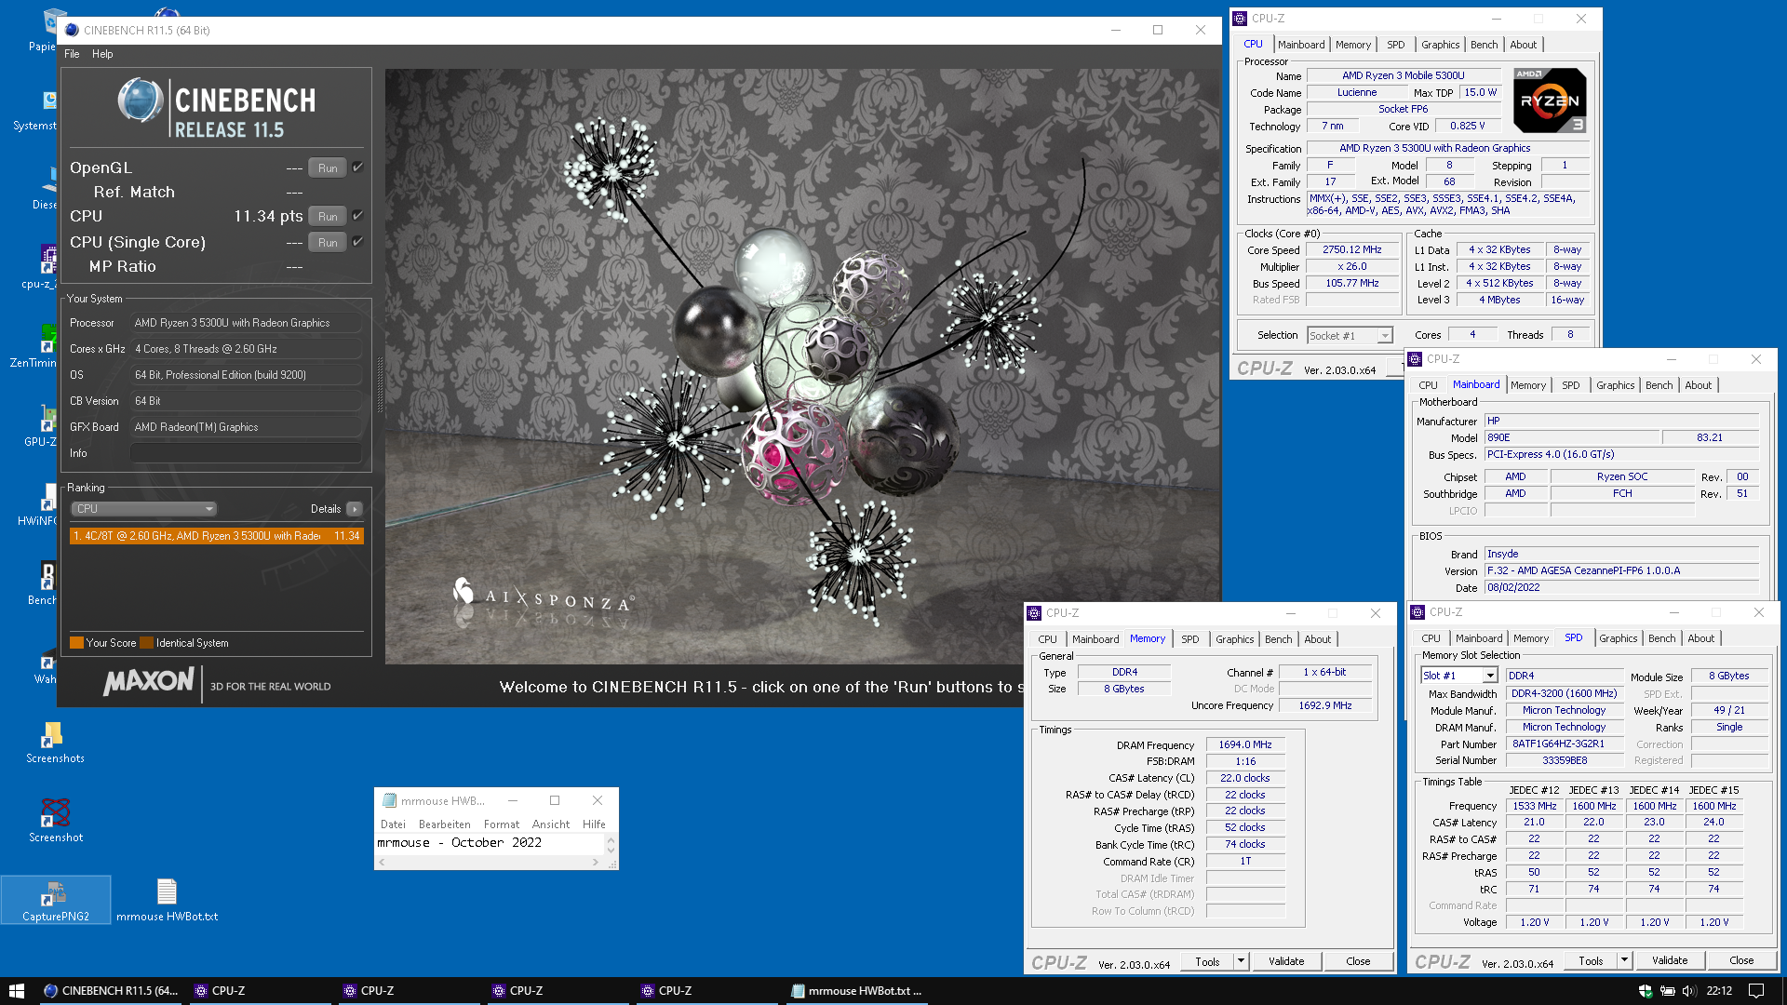The image size is (1787, 1005).
Task: Open the mrmouse HWBot.txt desktop file
Action: (168, 900)
